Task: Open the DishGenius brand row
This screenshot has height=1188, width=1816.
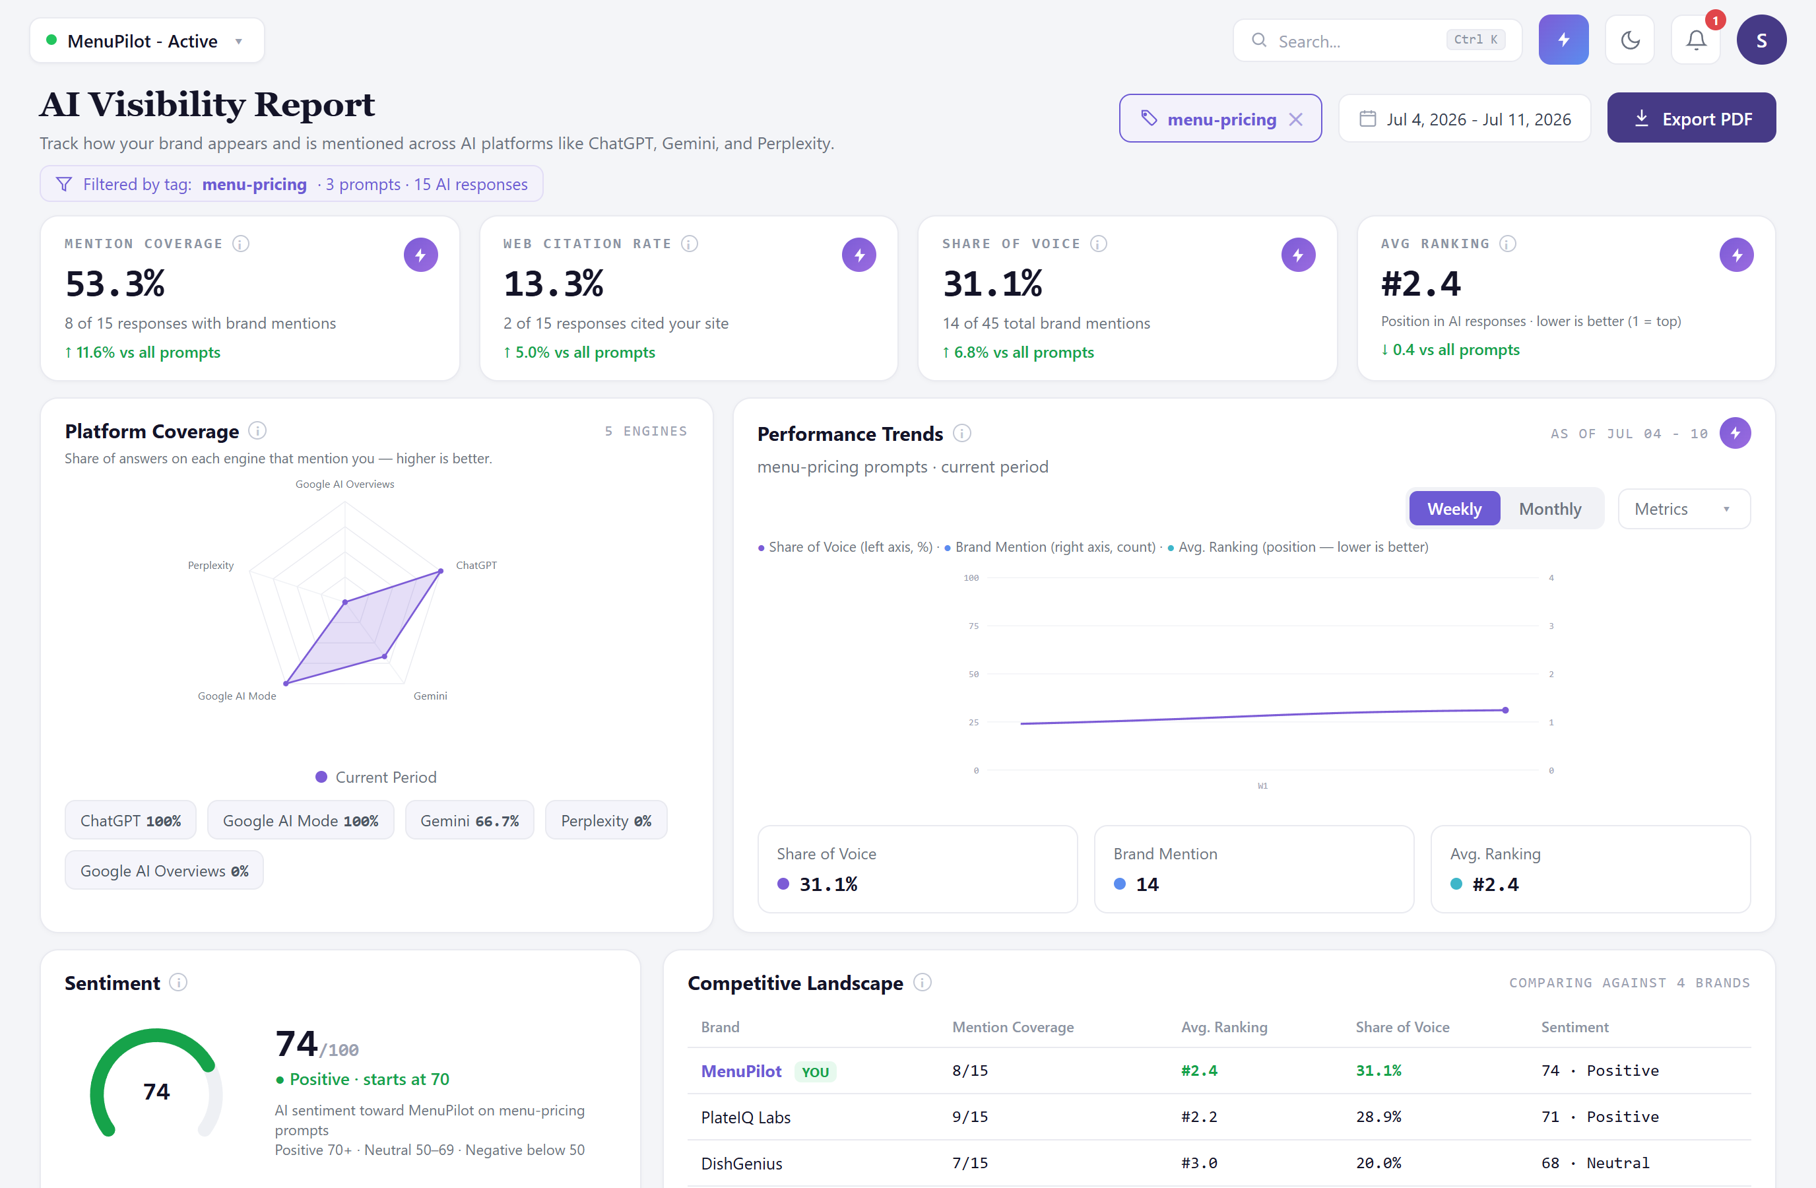Action: [x=1219, y=1163]
